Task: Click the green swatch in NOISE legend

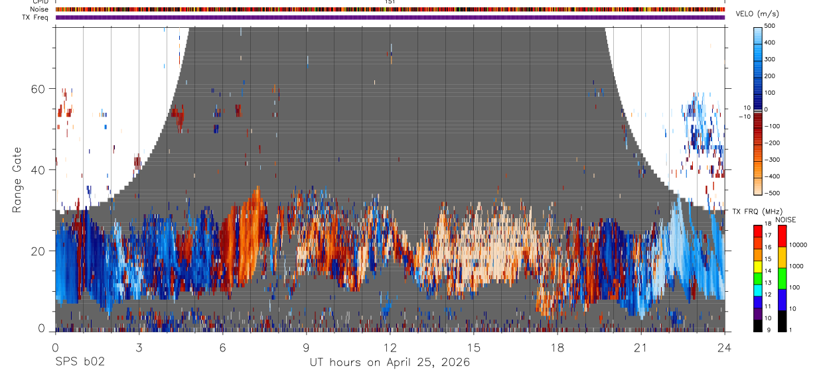Action: [782, 279]
